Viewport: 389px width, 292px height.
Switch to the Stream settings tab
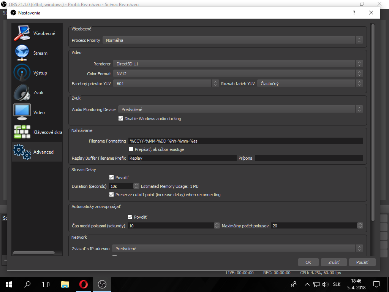coord(37,53)
